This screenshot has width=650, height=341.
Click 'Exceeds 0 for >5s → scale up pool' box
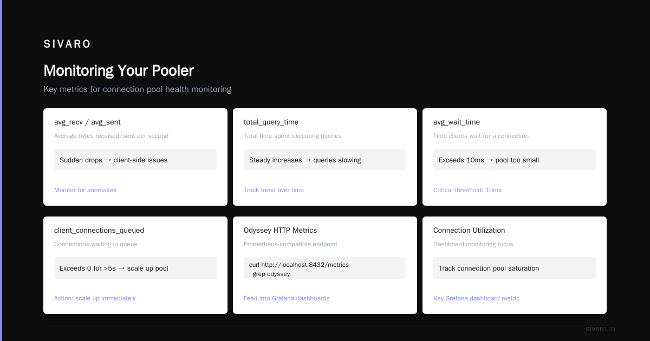pyautogui.click(x=135, y=268)
